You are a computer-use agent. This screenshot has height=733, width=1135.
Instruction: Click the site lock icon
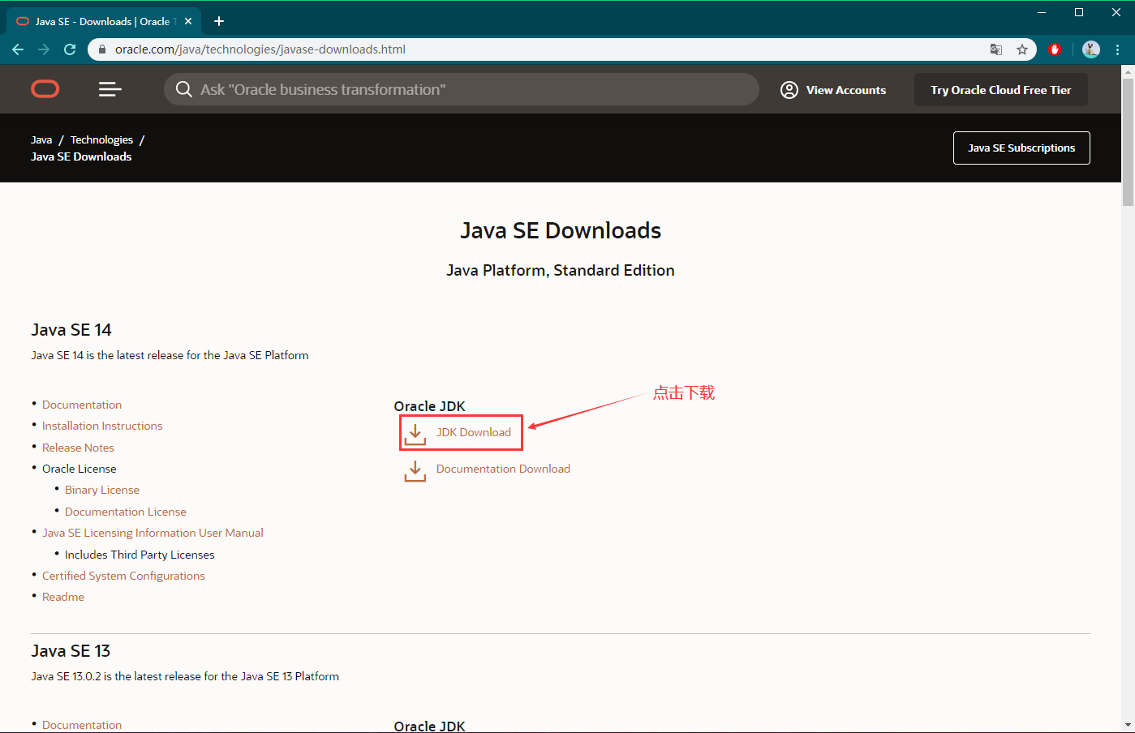tap(102, 49)
